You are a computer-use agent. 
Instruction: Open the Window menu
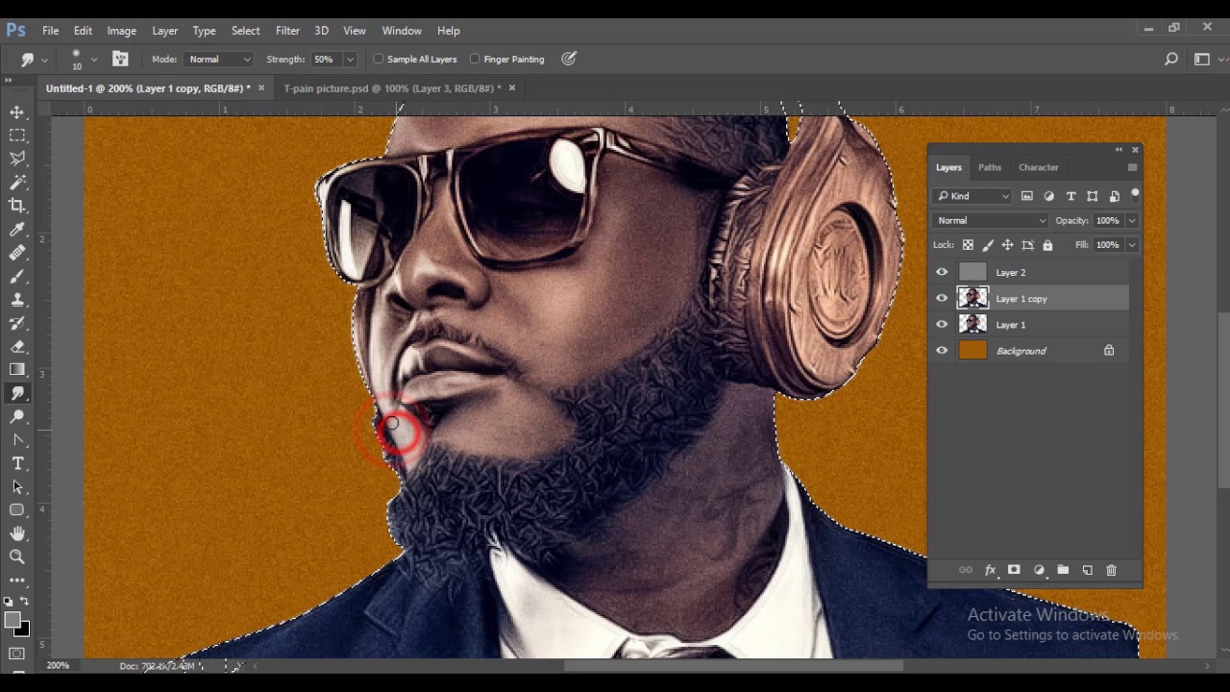point(402,31)
